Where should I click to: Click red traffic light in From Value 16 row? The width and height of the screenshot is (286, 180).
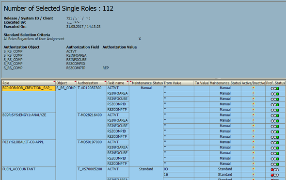[x=275, y=175]
